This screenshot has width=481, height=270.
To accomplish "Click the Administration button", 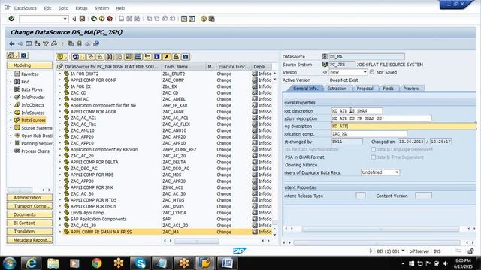I will coord(29,198).
